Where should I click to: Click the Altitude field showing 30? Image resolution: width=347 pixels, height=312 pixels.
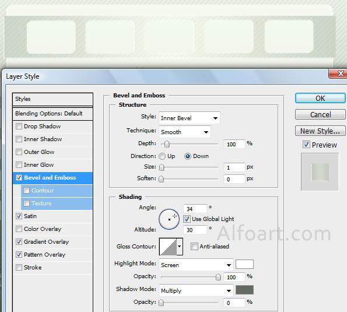[195, 230]
